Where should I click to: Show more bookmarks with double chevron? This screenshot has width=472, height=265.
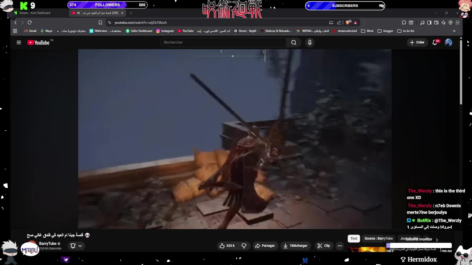pos(454,31)
